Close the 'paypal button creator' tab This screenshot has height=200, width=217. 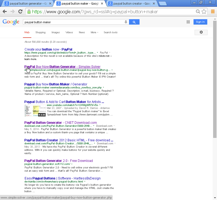(x=154, y=4)
